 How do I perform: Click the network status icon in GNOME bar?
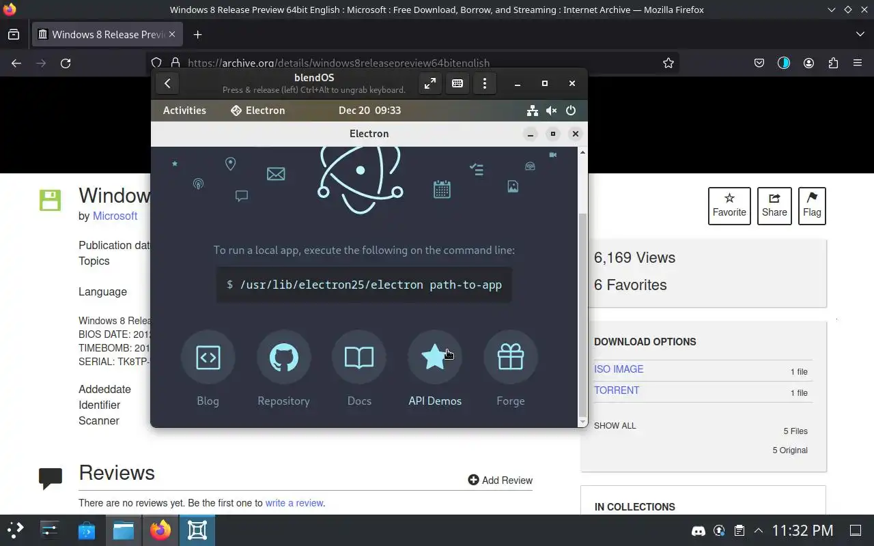click(533, 111)
